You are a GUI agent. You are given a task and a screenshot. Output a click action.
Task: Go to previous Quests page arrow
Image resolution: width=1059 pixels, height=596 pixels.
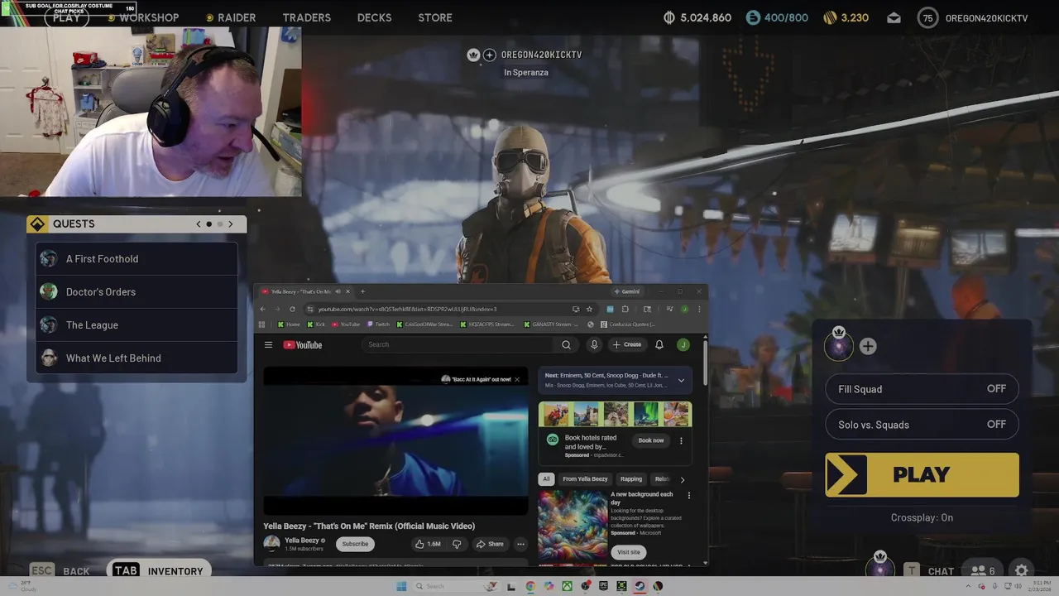(x=198, y=224)
